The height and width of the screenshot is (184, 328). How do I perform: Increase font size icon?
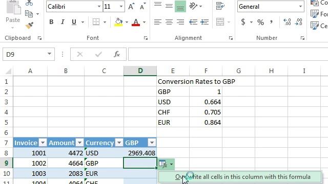point(131,7)
